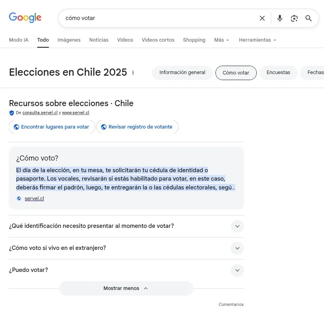Select the Información general filter chip
This screenshot has width=324, height=324.
click(182, 72)
